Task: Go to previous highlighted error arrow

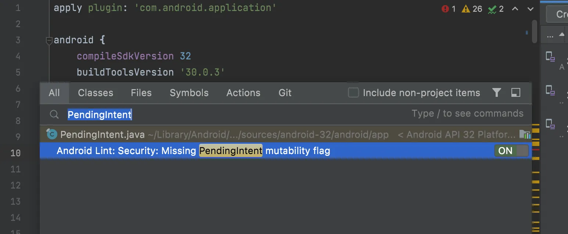Action: click(x=515, y=9)
